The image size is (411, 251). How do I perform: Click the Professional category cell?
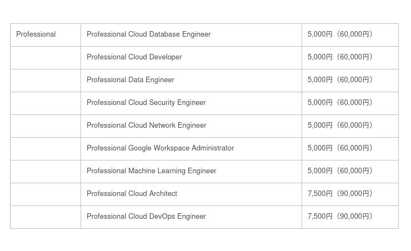(x=36, y=34)
